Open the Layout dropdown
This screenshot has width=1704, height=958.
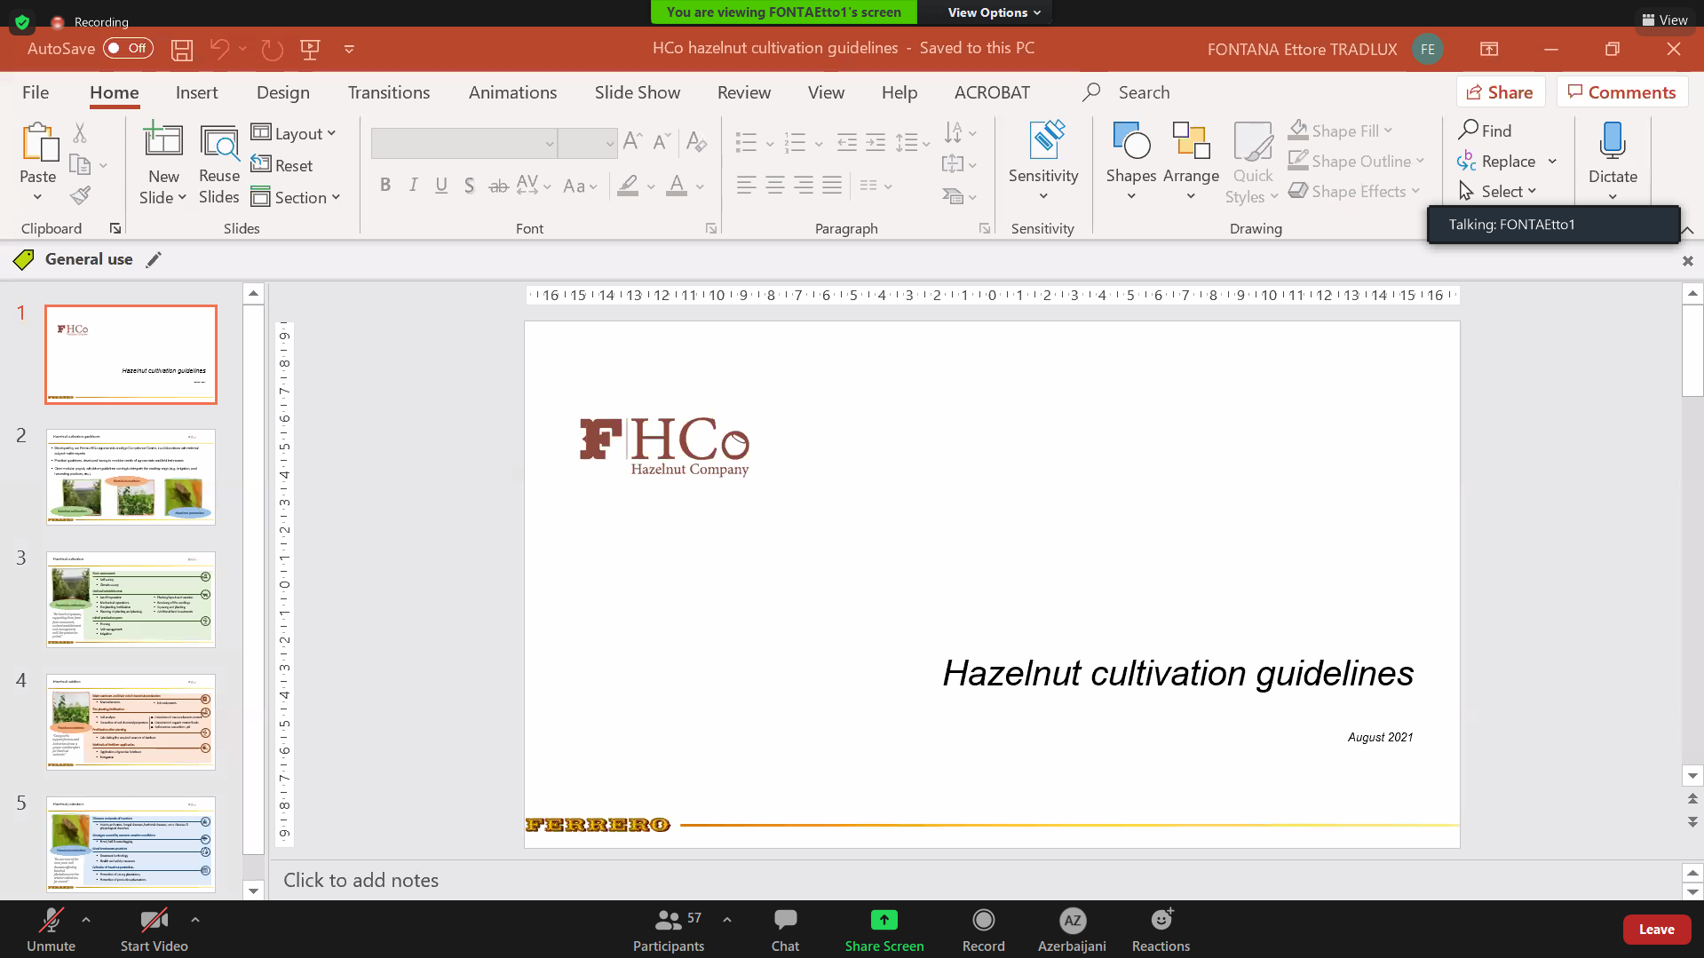pos(294,133)
